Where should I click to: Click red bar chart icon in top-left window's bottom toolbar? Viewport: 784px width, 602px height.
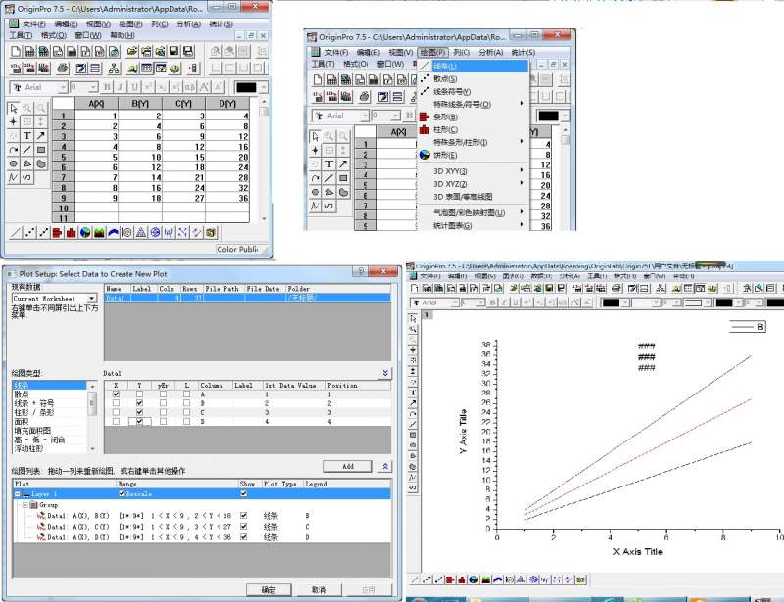(57, 232)
